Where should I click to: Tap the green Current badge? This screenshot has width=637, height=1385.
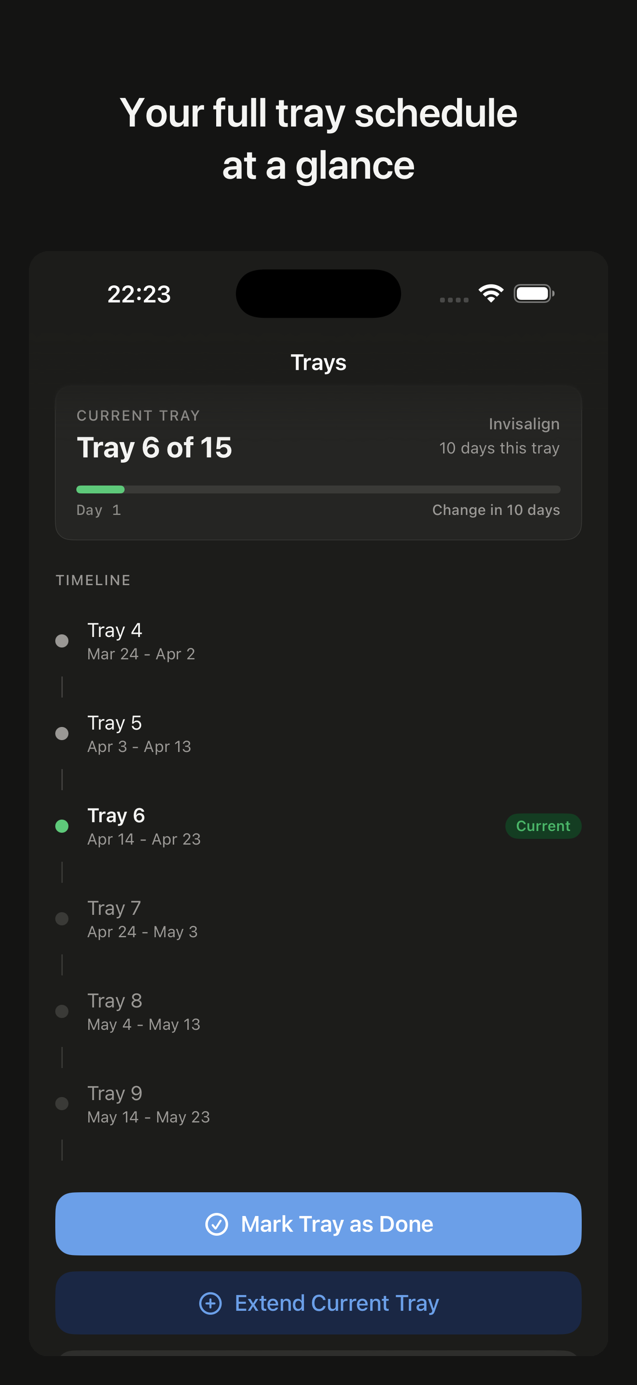pyautogui.click(x=543, y=826)
